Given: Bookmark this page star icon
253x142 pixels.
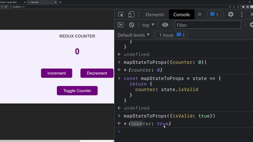Looking at the screenshot, I should click(x=238, y=7).
